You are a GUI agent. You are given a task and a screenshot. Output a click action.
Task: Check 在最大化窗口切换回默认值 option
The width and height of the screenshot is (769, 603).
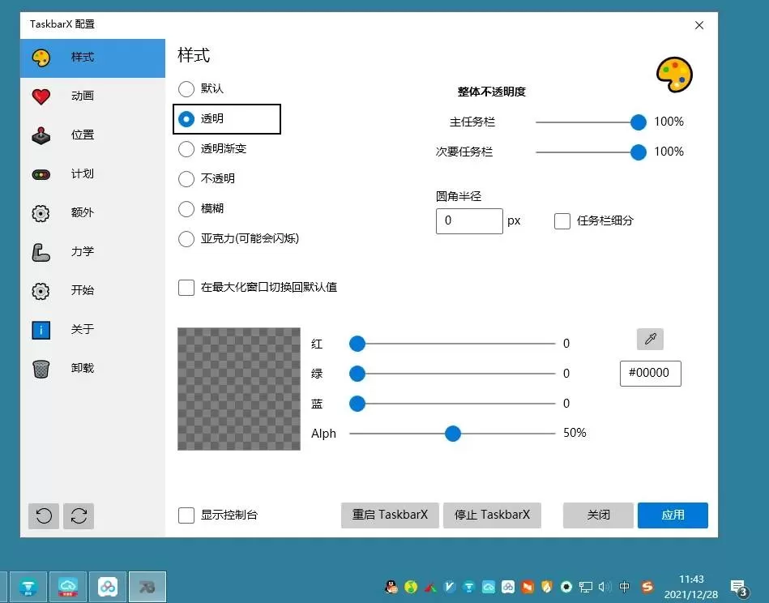tap(186, 287)
